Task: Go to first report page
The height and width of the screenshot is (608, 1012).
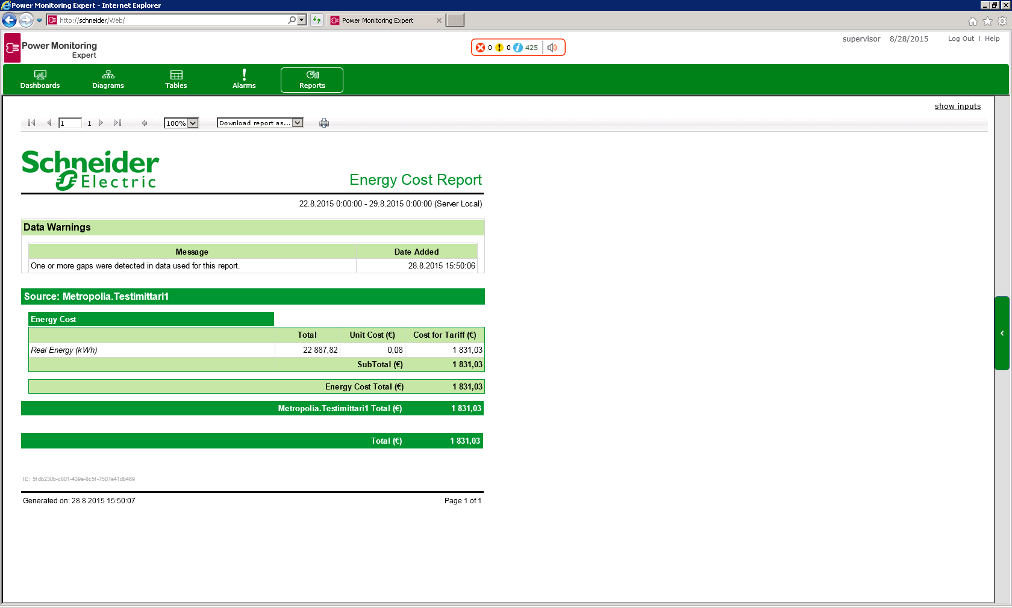Action: pyautogui.click(x=32, y=123)
